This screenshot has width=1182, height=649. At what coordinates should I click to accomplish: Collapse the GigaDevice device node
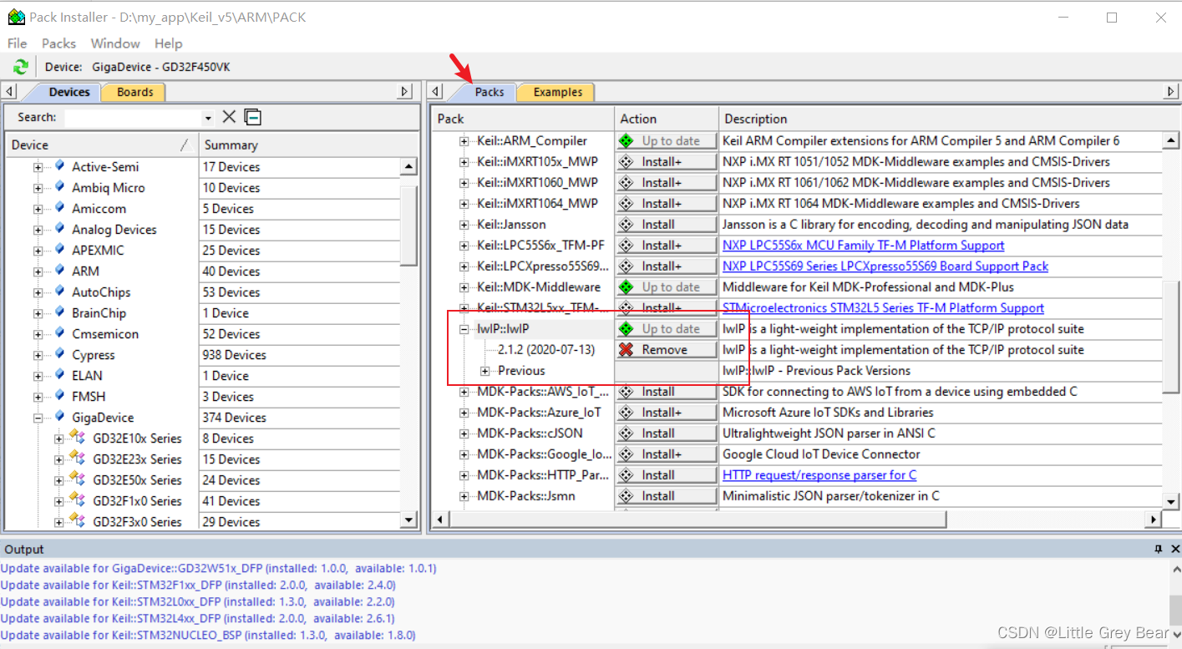pos(38,418)
